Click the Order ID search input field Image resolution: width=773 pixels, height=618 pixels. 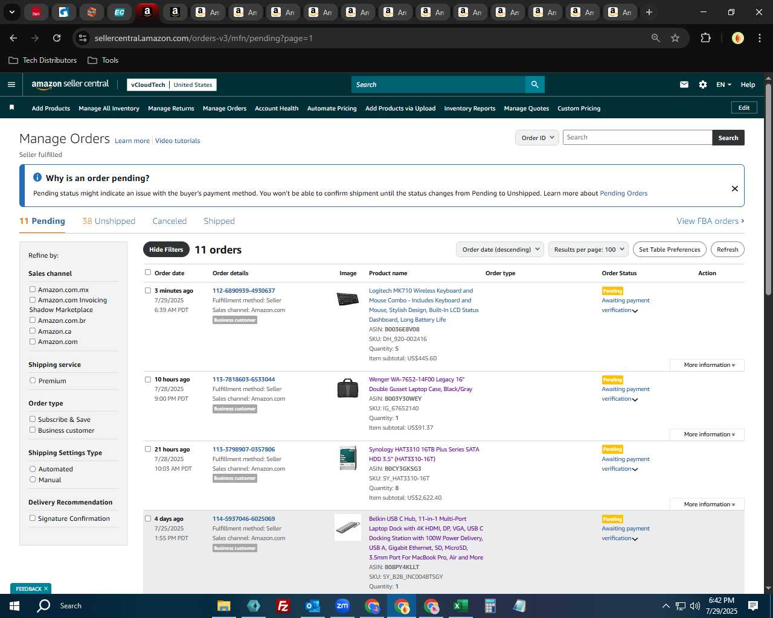pos(637,138)
